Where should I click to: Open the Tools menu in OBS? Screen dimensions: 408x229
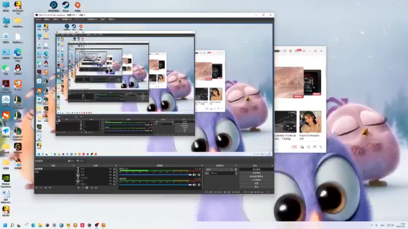tap(103, 19)
